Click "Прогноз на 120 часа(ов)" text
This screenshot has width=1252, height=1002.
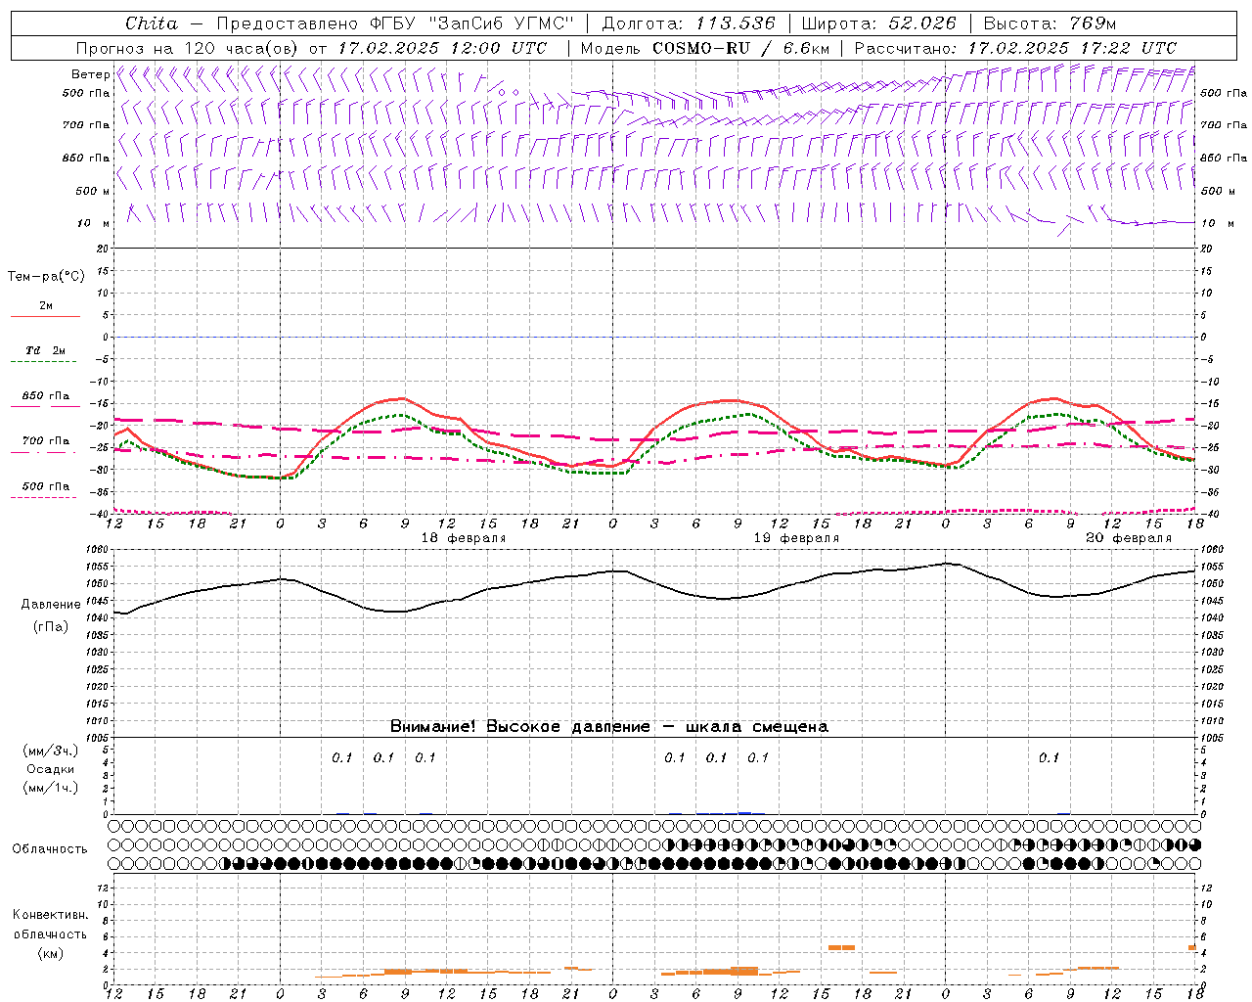[x=188, y=48]
